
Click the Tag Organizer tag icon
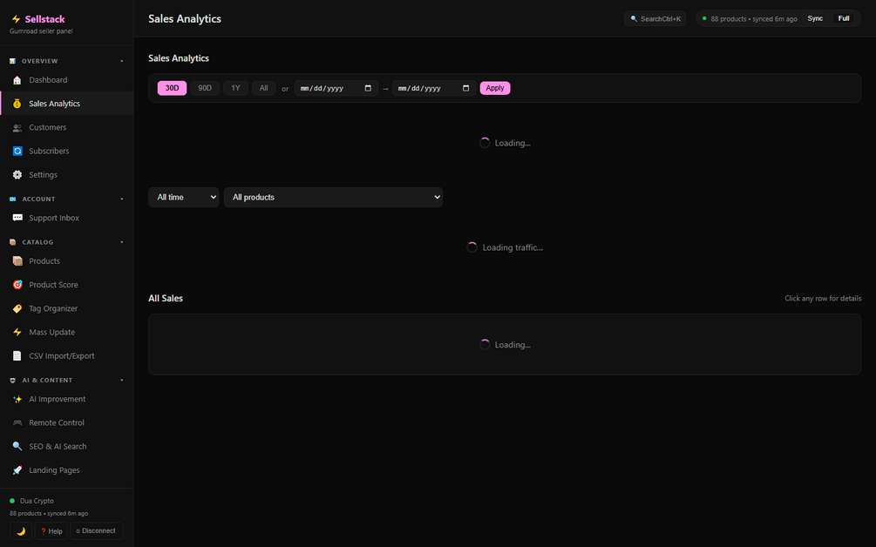pyautogui.click(x=17, y=308)
